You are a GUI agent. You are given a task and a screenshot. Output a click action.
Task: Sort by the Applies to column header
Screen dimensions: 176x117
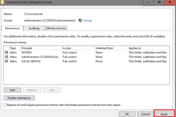click(x=148, y=48)
